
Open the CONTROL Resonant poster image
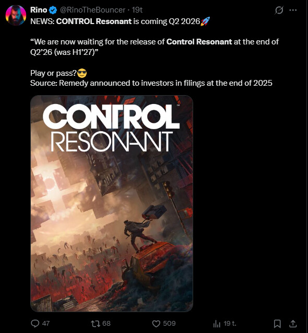tap(112, 203)
